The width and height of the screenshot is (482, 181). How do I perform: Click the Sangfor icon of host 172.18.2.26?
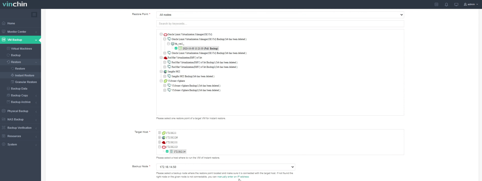[x=164, y=138]
